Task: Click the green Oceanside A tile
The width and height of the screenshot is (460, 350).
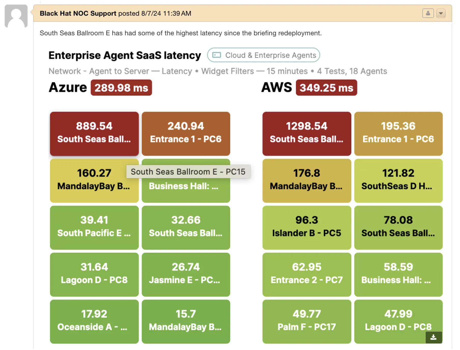Action: coord(94,321)
